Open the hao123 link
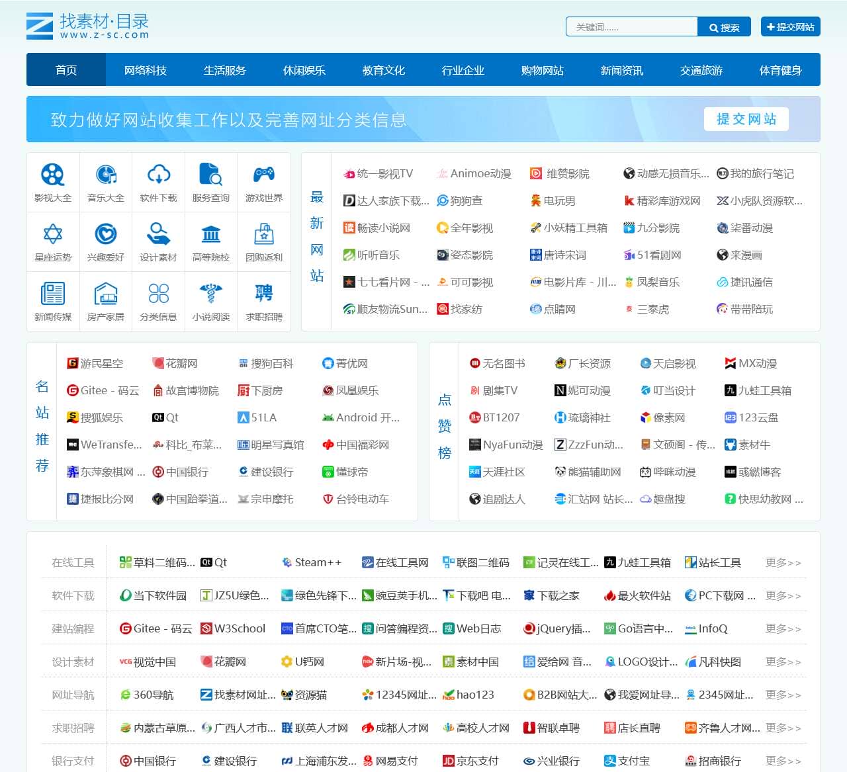This screenshot has height=772, width=847. click(475, 695)
